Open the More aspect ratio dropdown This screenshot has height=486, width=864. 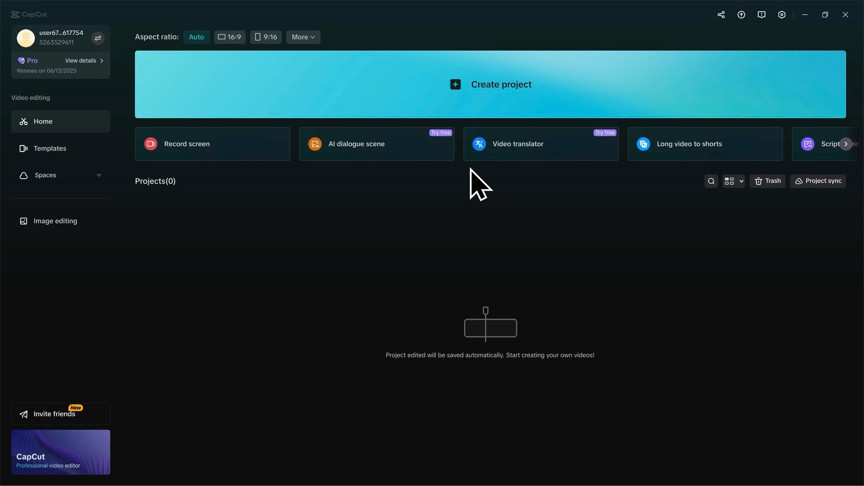tap(303, 37)
